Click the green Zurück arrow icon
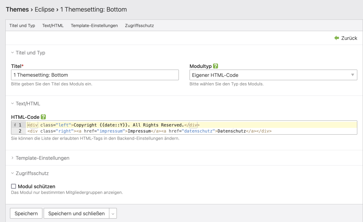This screenshot has height=222, width=363. [x=337, y=38]
